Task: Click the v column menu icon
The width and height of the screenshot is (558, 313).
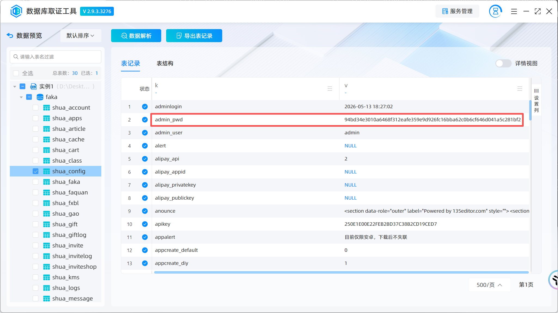Action: (x=520, y=89)
